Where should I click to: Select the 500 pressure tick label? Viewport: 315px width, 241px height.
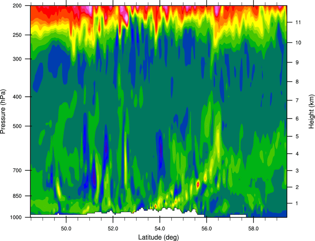tap(17, 126)
